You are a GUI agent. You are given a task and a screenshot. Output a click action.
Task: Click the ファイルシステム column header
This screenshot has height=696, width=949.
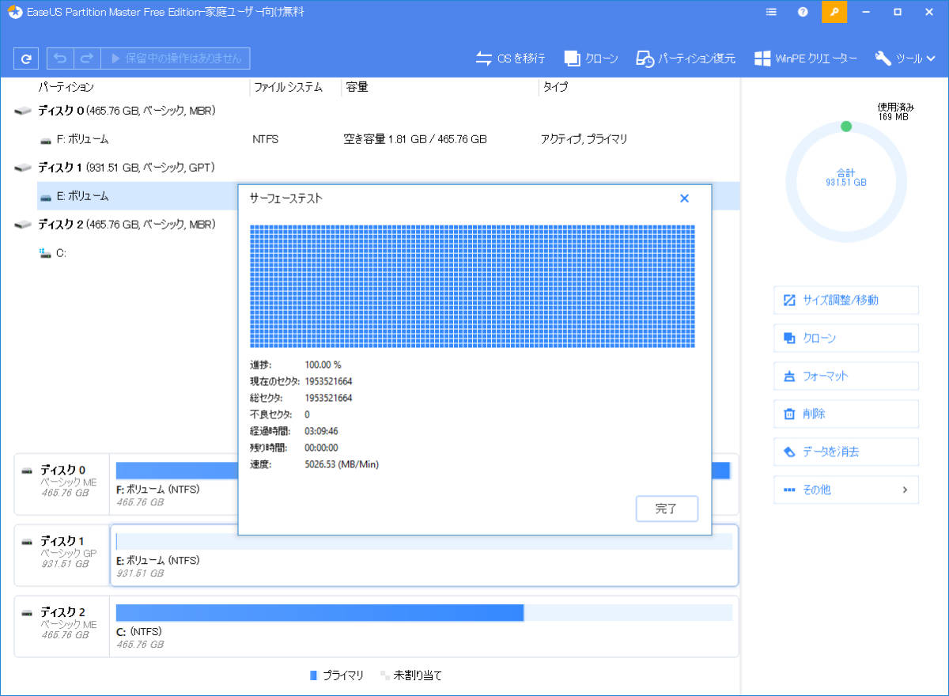[x=288, y=87]
